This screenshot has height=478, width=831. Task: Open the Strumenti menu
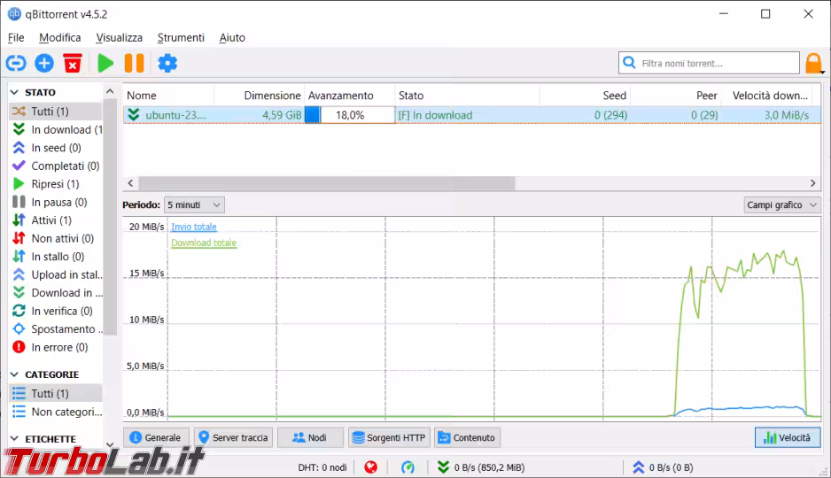click(181, 38)
